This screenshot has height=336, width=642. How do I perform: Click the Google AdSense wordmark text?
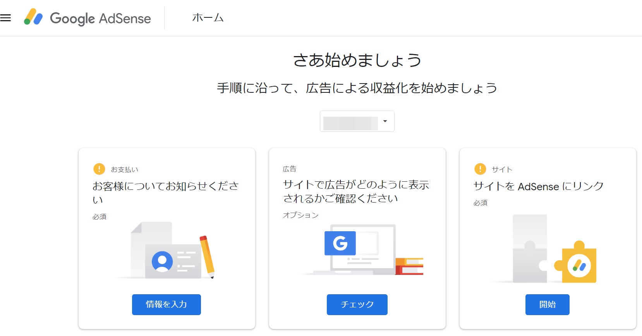101,19
